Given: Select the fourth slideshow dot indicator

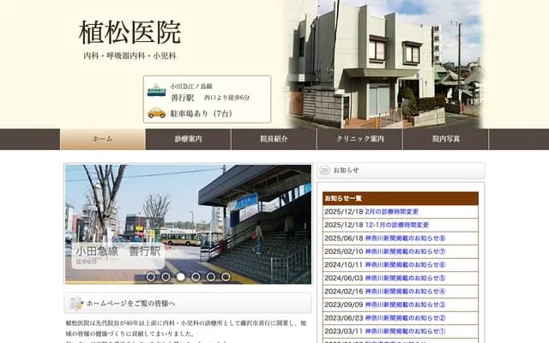Looking at the screenshot, I should click(196, 277).
